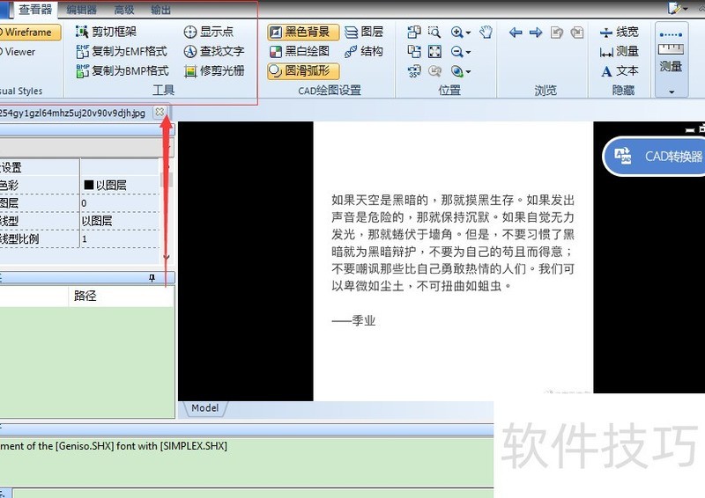
Task: Open the zoom in dropdown arrow
Action: (x=468, y=33)
